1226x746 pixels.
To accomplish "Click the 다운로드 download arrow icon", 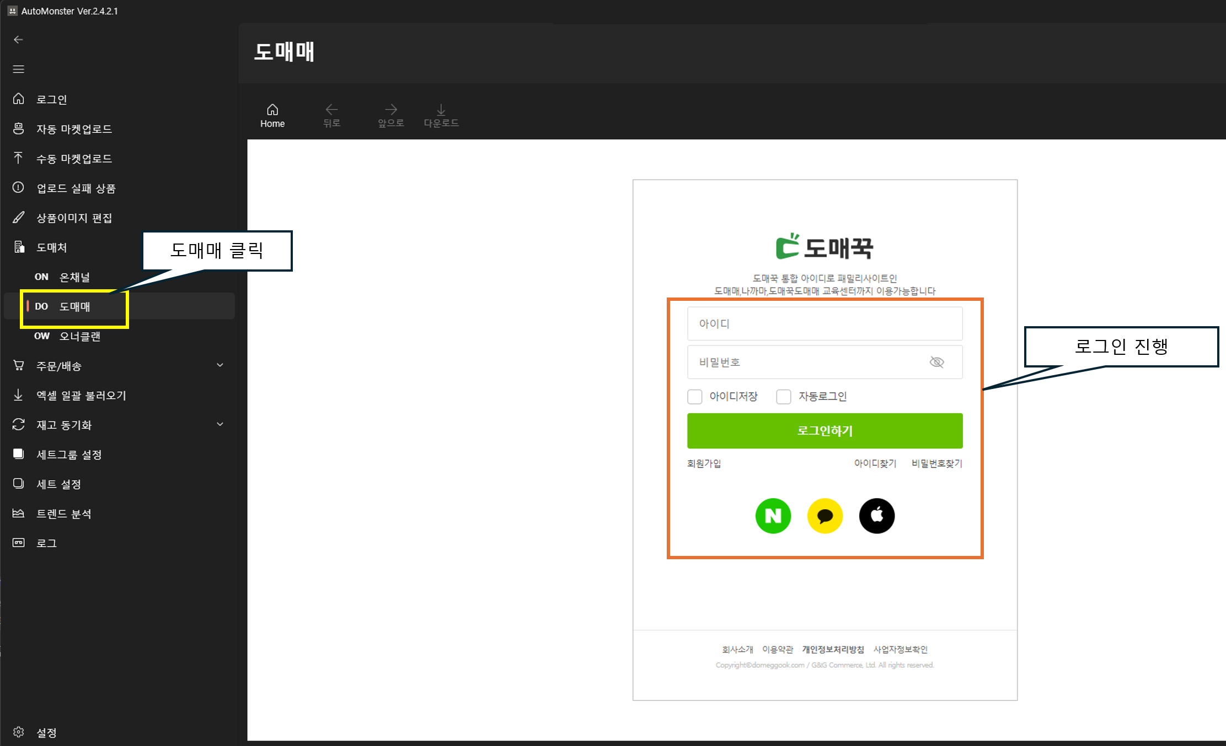I will pyautogui.click(x=441, y=110).
